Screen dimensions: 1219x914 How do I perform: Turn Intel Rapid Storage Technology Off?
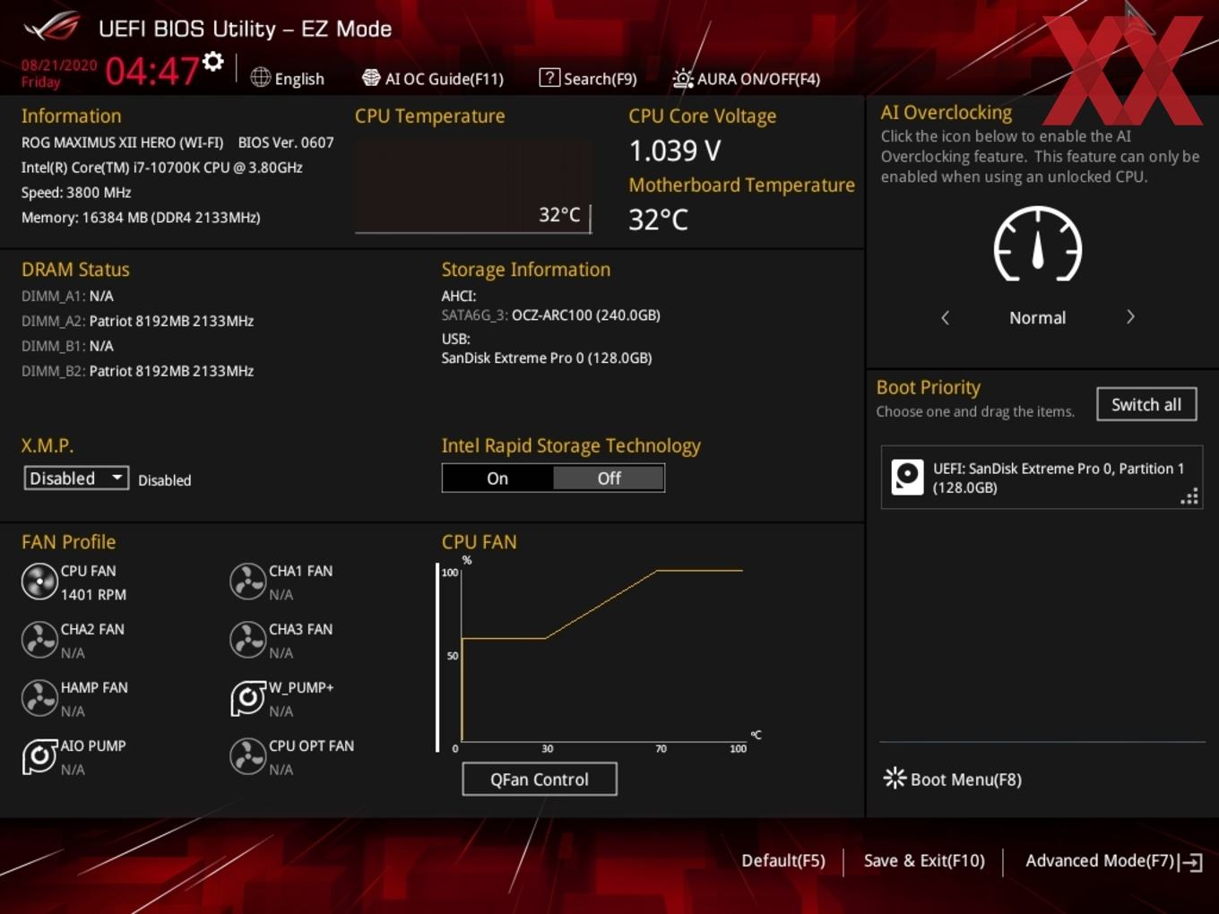[x=609, y=479]
